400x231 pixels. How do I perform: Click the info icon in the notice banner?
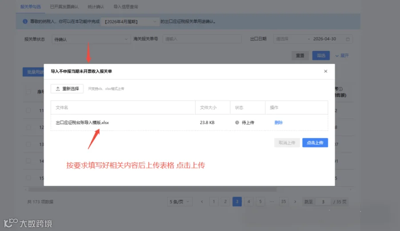[25, 21]
